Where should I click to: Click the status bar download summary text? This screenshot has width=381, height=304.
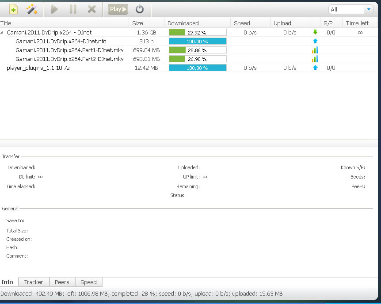click(x=142, y=293)
